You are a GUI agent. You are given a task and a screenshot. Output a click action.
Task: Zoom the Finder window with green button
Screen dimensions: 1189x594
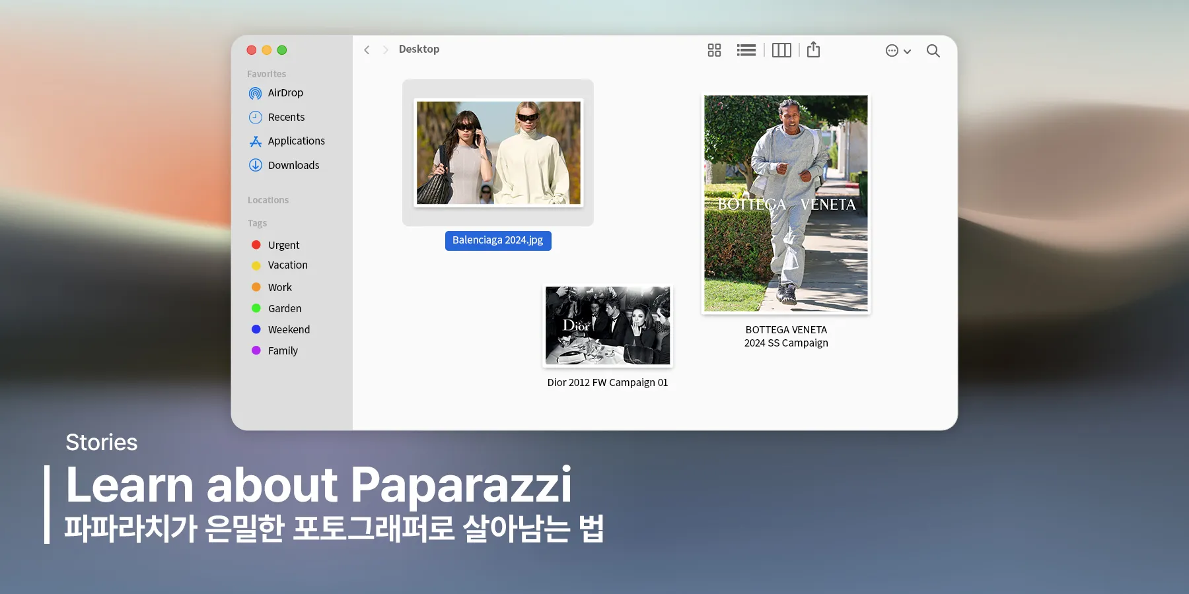[x=282, y=50]
